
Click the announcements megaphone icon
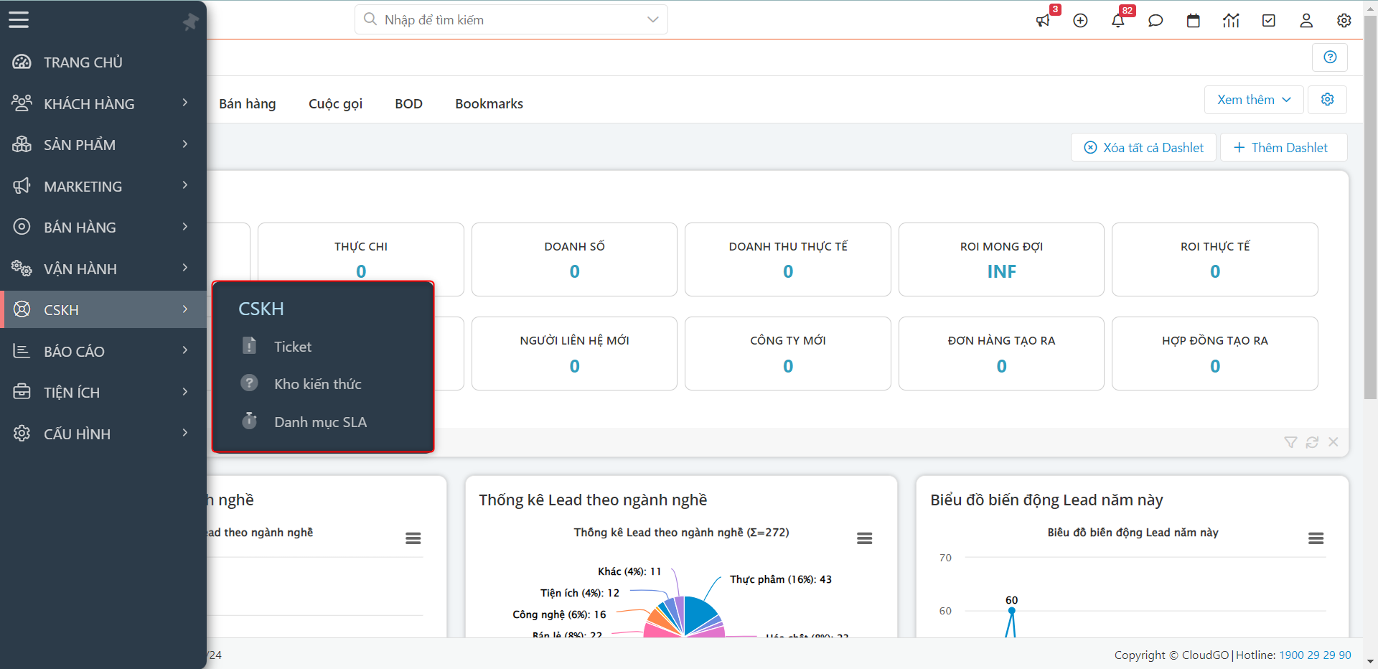click(1043, 21)
